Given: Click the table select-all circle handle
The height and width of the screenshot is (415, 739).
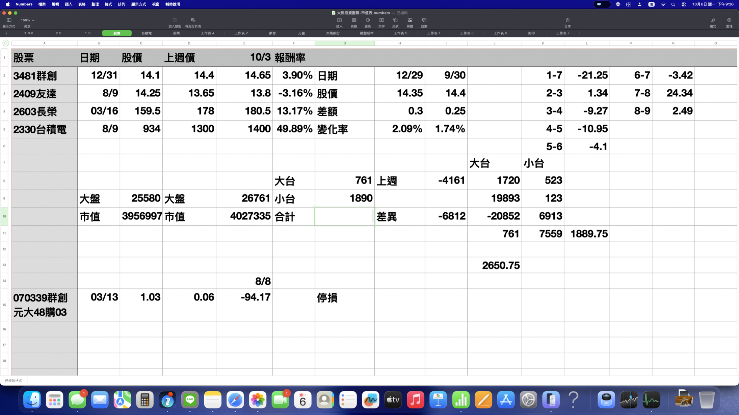Looking at the screenshot, I should coord(6,43).
